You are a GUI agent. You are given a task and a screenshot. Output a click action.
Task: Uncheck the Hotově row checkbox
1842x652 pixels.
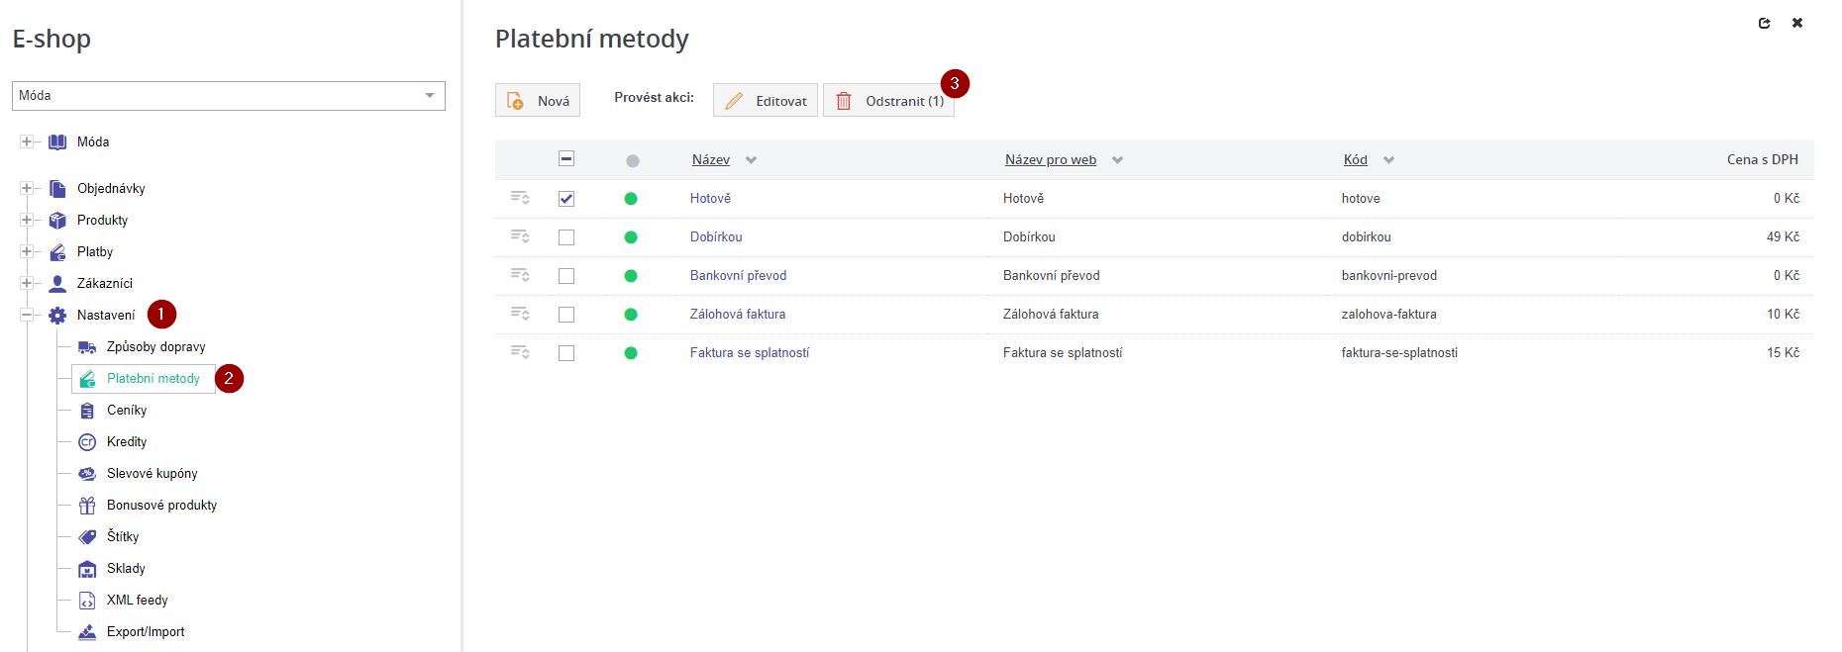(x=566, y=199)
